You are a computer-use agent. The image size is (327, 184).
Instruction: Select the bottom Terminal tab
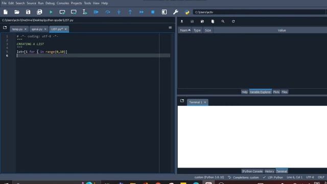[x=282, y=171]
